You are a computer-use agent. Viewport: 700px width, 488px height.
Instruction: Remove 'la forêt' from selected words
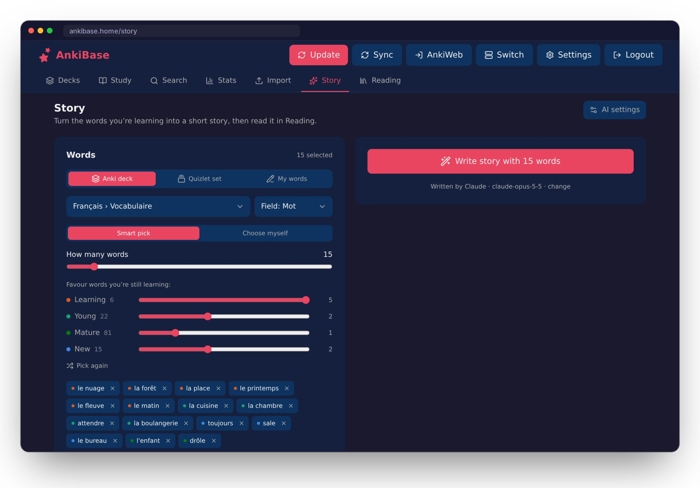coord(164,388)
